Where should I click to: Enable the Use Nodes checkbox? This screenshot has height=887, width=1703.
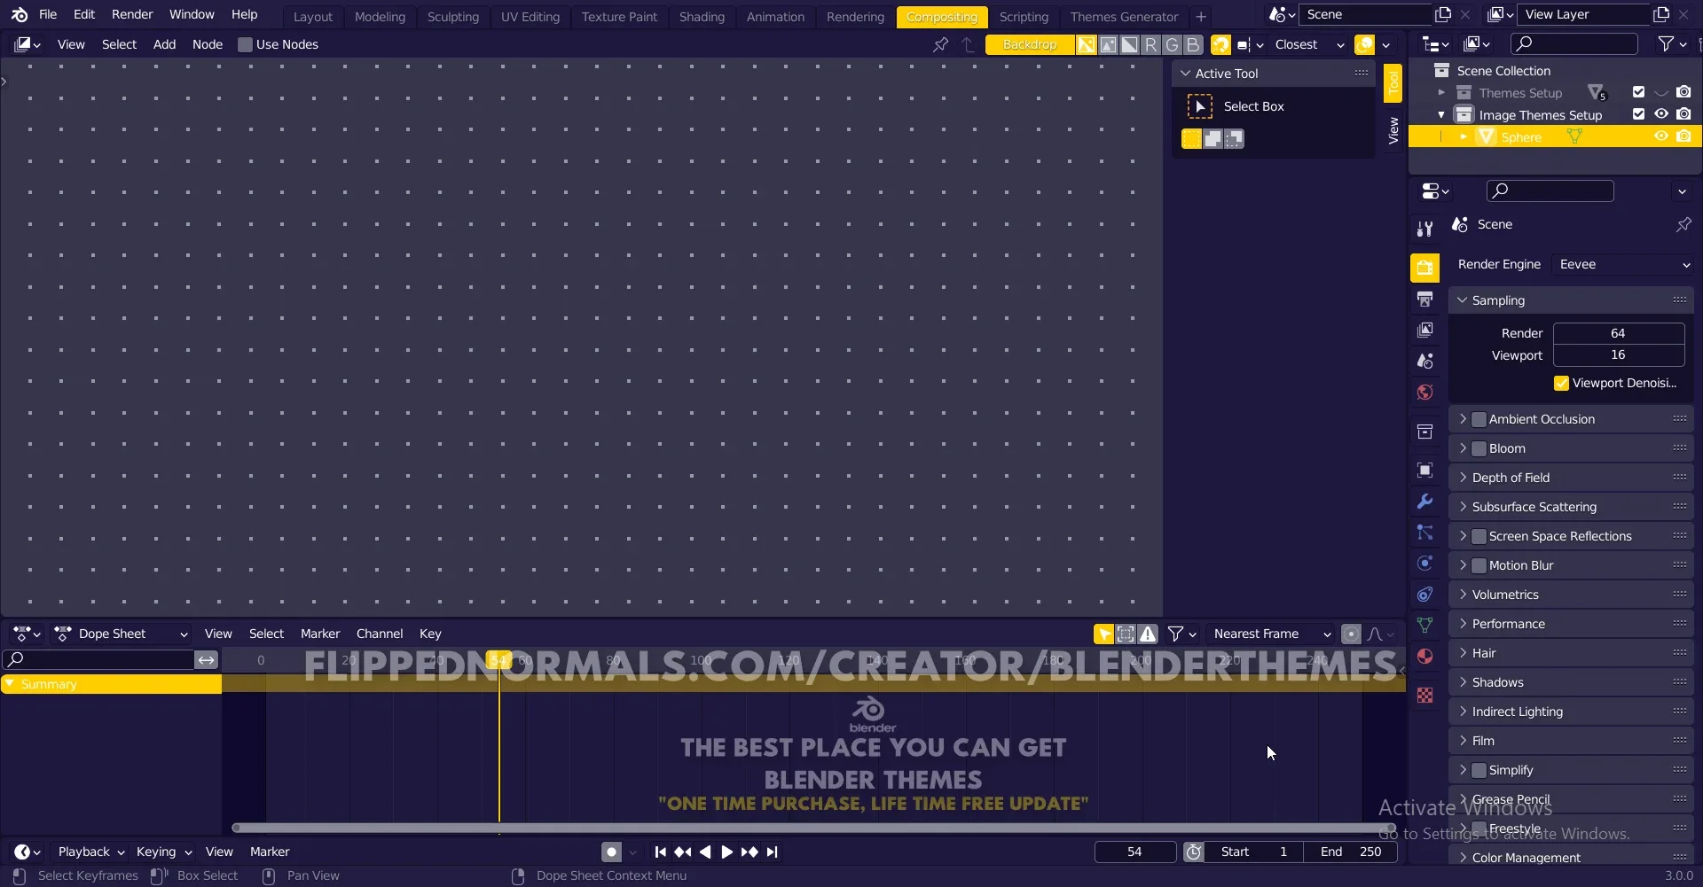pyautogui.click(x=245, y=44)
